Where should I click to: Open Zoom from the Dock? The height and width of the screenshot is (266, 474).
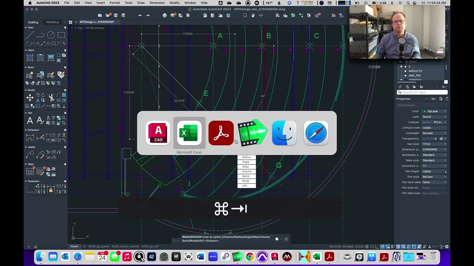213,257
